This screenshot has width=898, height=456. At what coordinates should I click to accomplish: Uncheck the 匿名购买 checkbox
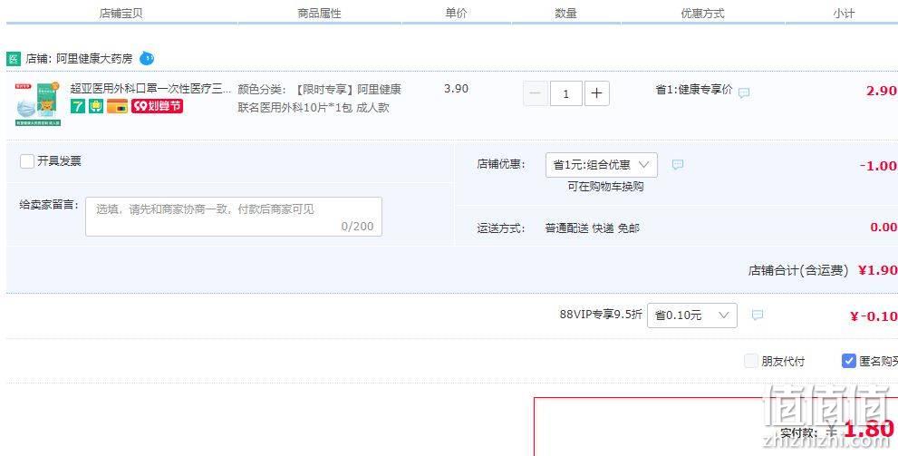coord(849,361)
